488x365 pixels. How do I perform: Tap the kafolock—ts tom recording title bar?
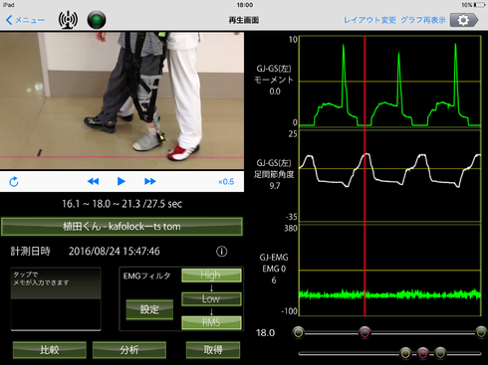[x=122, y=227]
